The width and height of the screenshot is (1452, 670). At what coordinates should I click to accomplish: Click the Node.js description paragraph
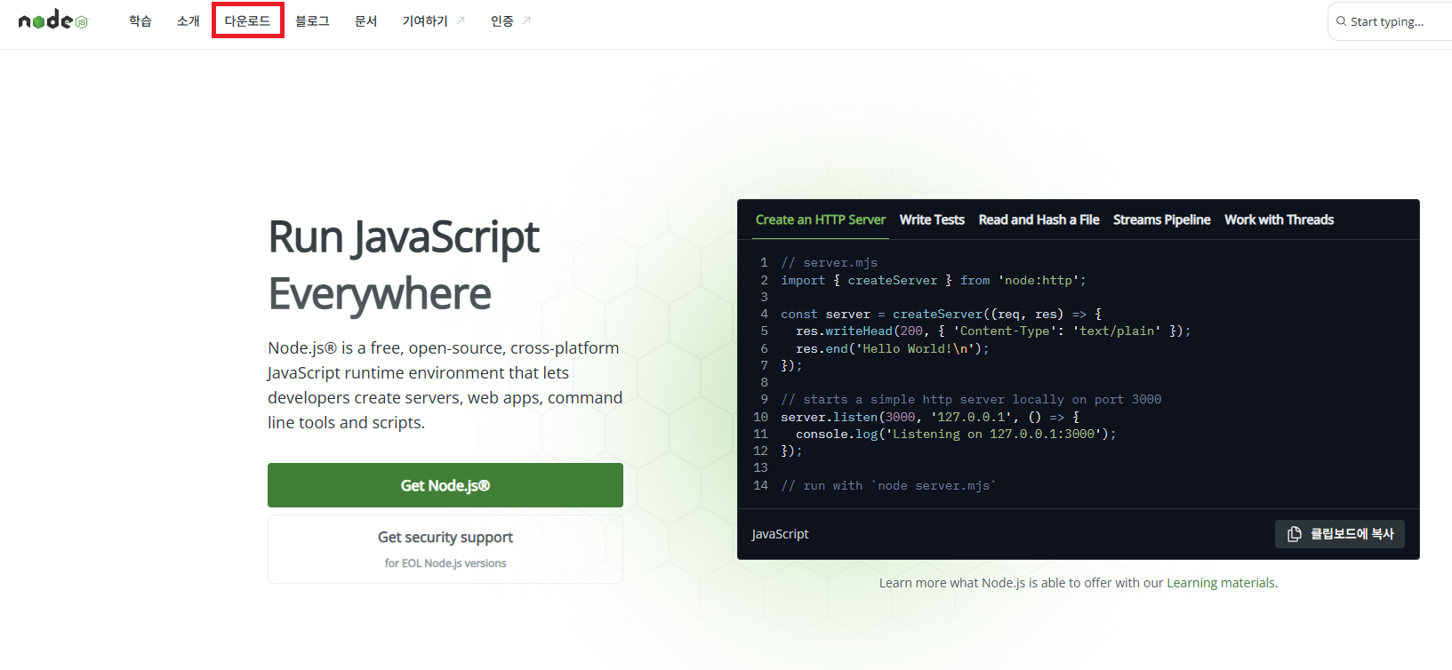click(x=445, y=385)
